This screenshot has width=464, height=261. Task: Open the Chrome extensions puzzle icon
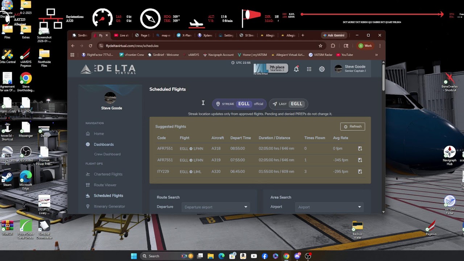pos(333,46)
